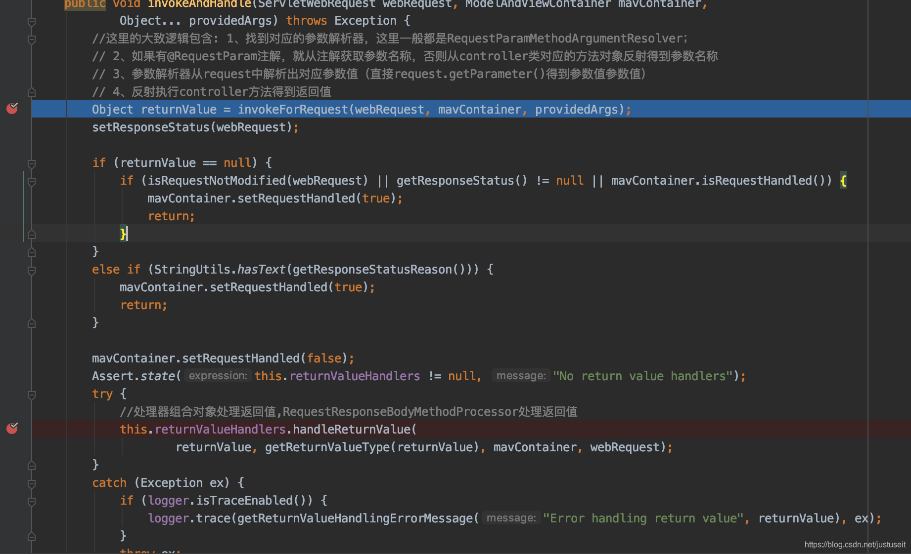Click this.returnValueHandlers in Assert line
This screenshot has height=554, width=911.
[x=337, y=376]
